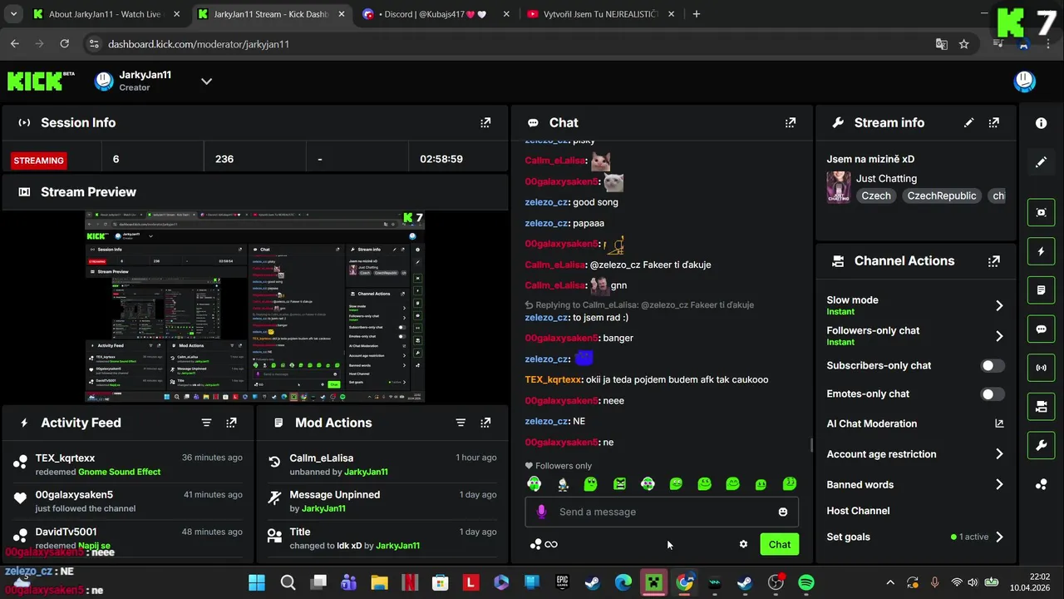Toggle the chat bubble widget icon in the sidebar
The image size is (1064, 599).
[x=1041, y=329]
